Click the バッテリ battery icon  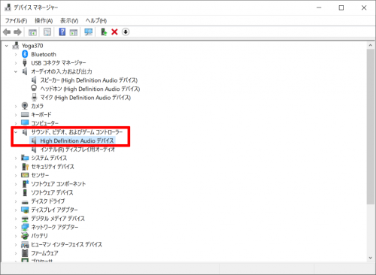25,235
